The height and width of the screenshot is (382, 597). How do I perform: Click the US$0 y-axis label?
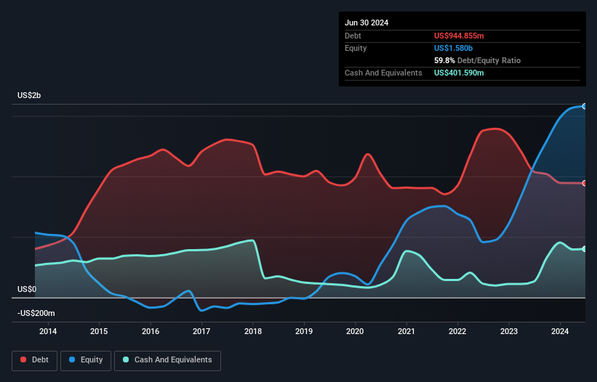[27, 289]
